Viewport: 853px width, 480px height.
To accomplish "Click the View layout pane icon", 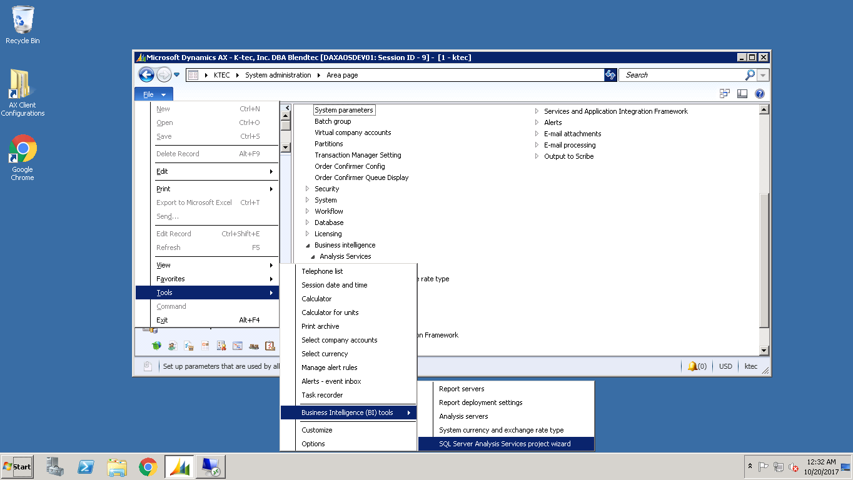I will 742,94.
